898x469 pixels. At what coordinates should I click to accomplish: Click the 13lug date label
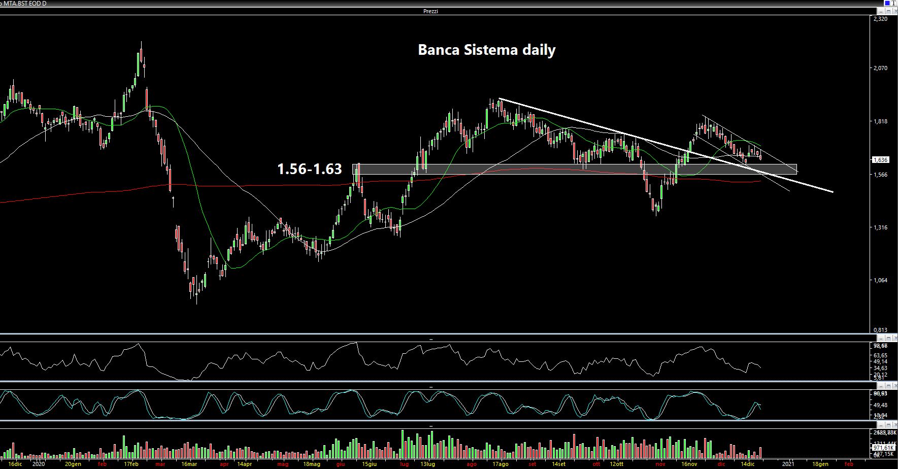click(x=427, y=464)
